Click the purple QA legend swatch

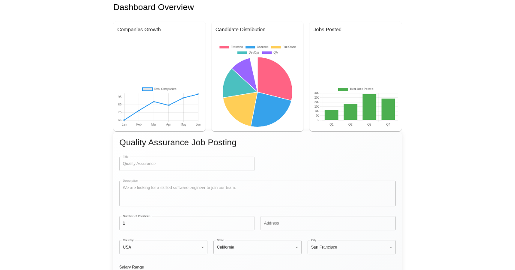coord(267,53)
